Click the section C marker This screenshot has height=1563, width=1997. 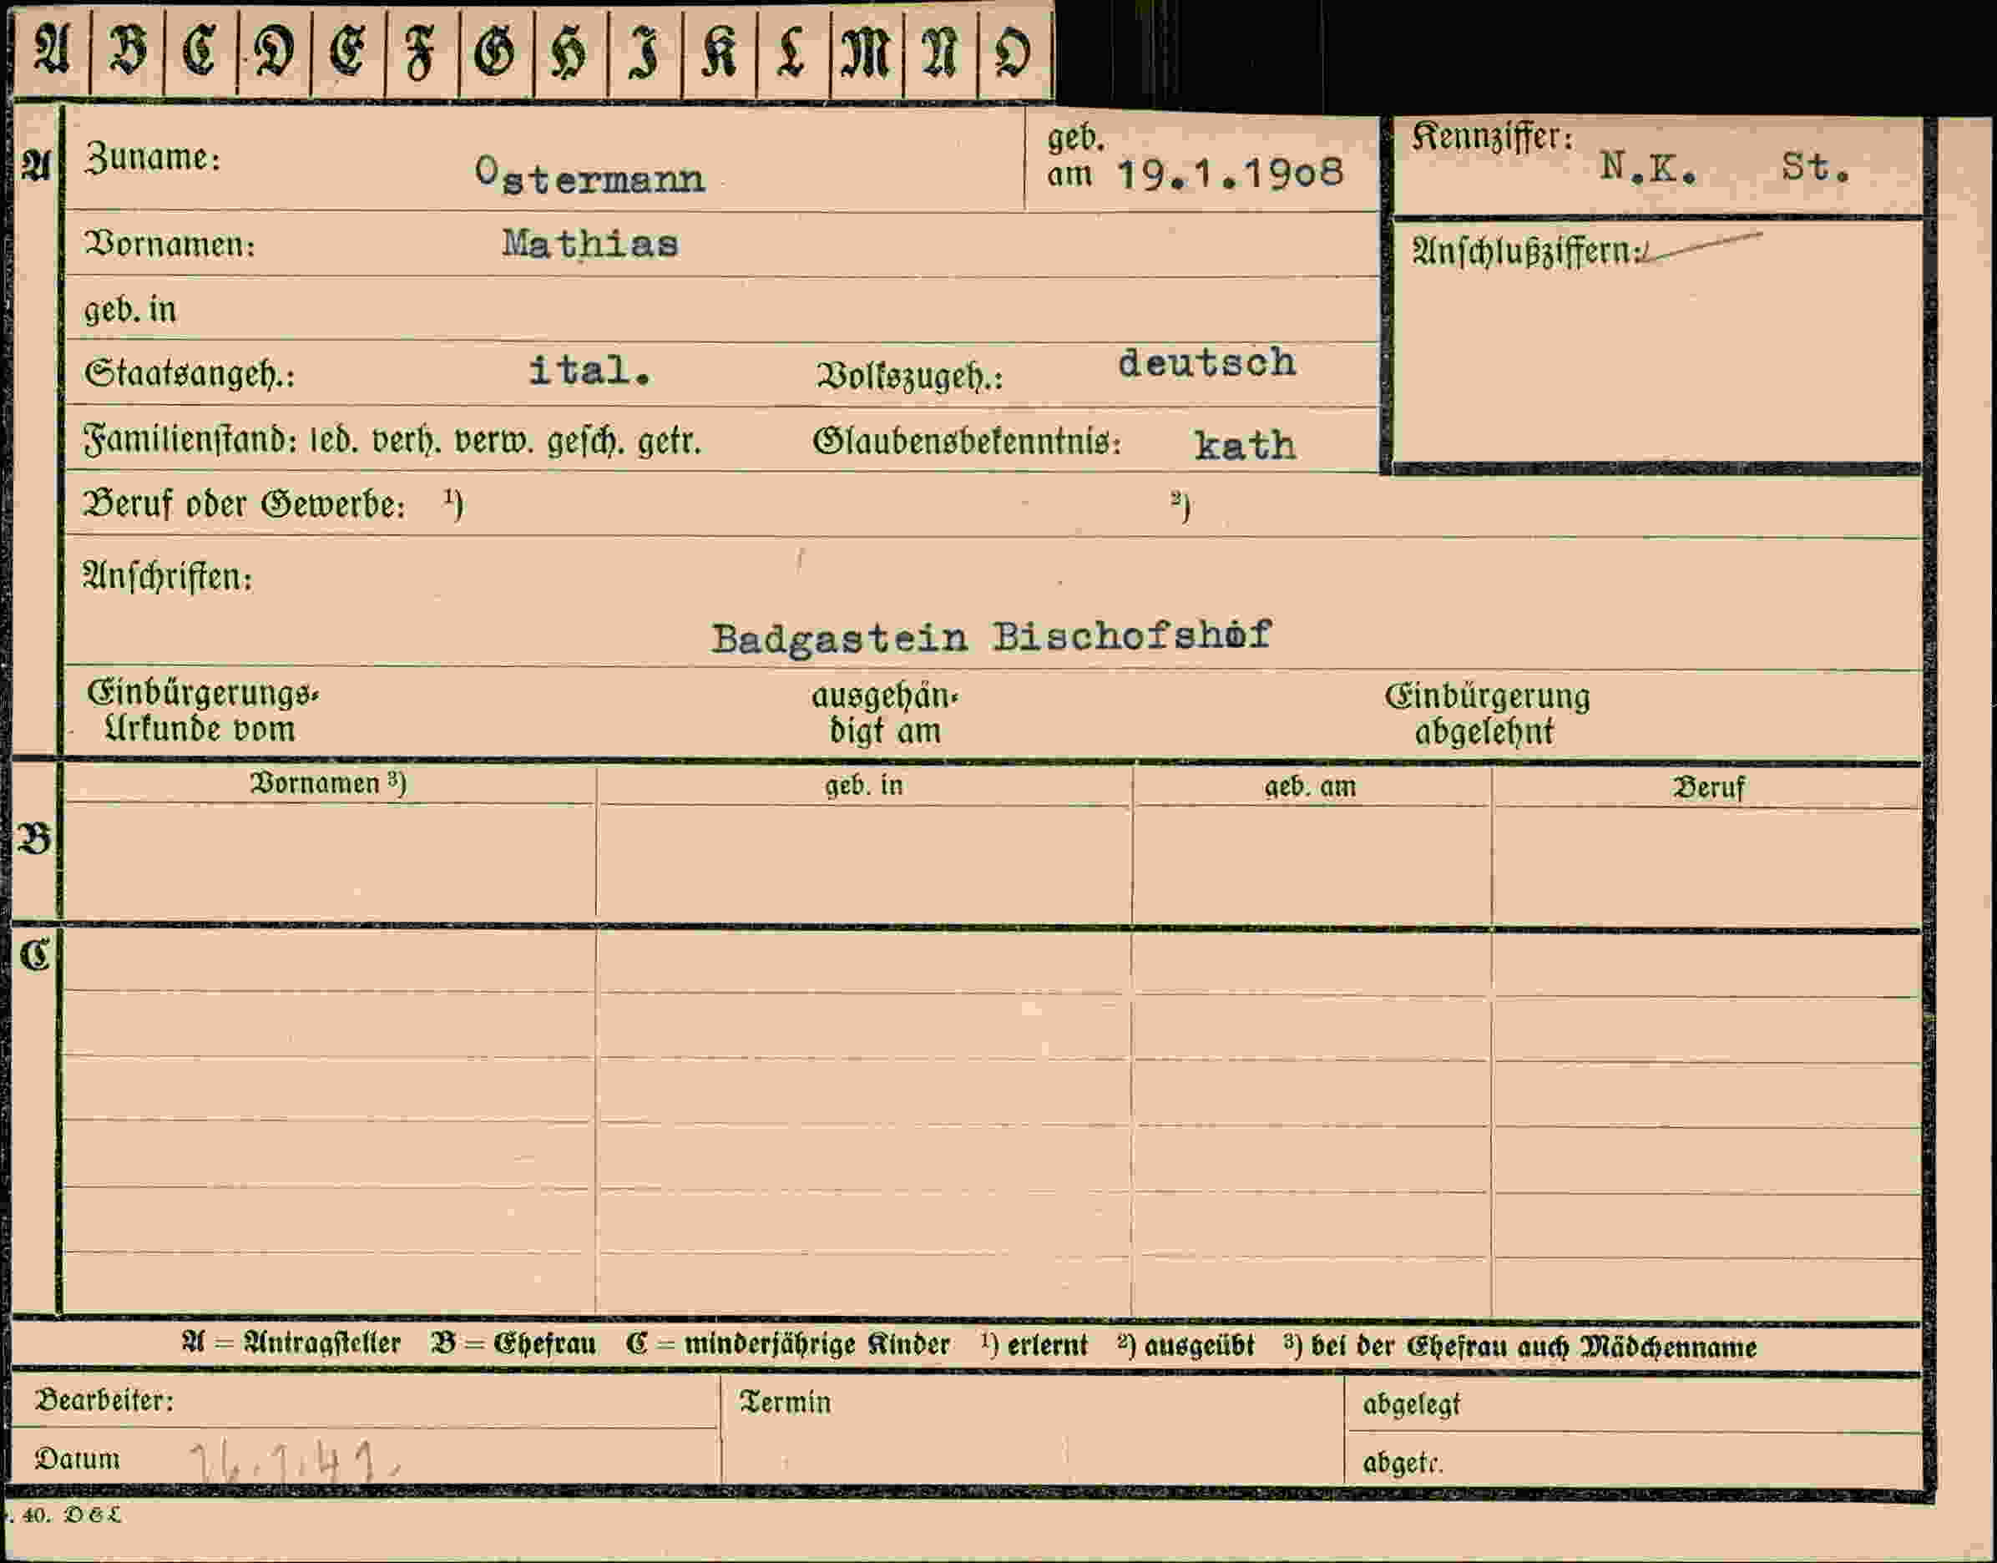click(35, 954)
